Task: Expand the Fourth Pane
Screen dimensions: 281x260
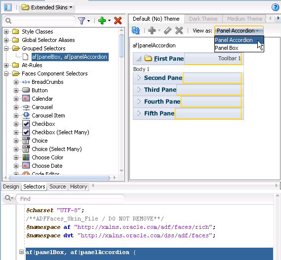Action: pyautogui.click(x=139, y=101)
